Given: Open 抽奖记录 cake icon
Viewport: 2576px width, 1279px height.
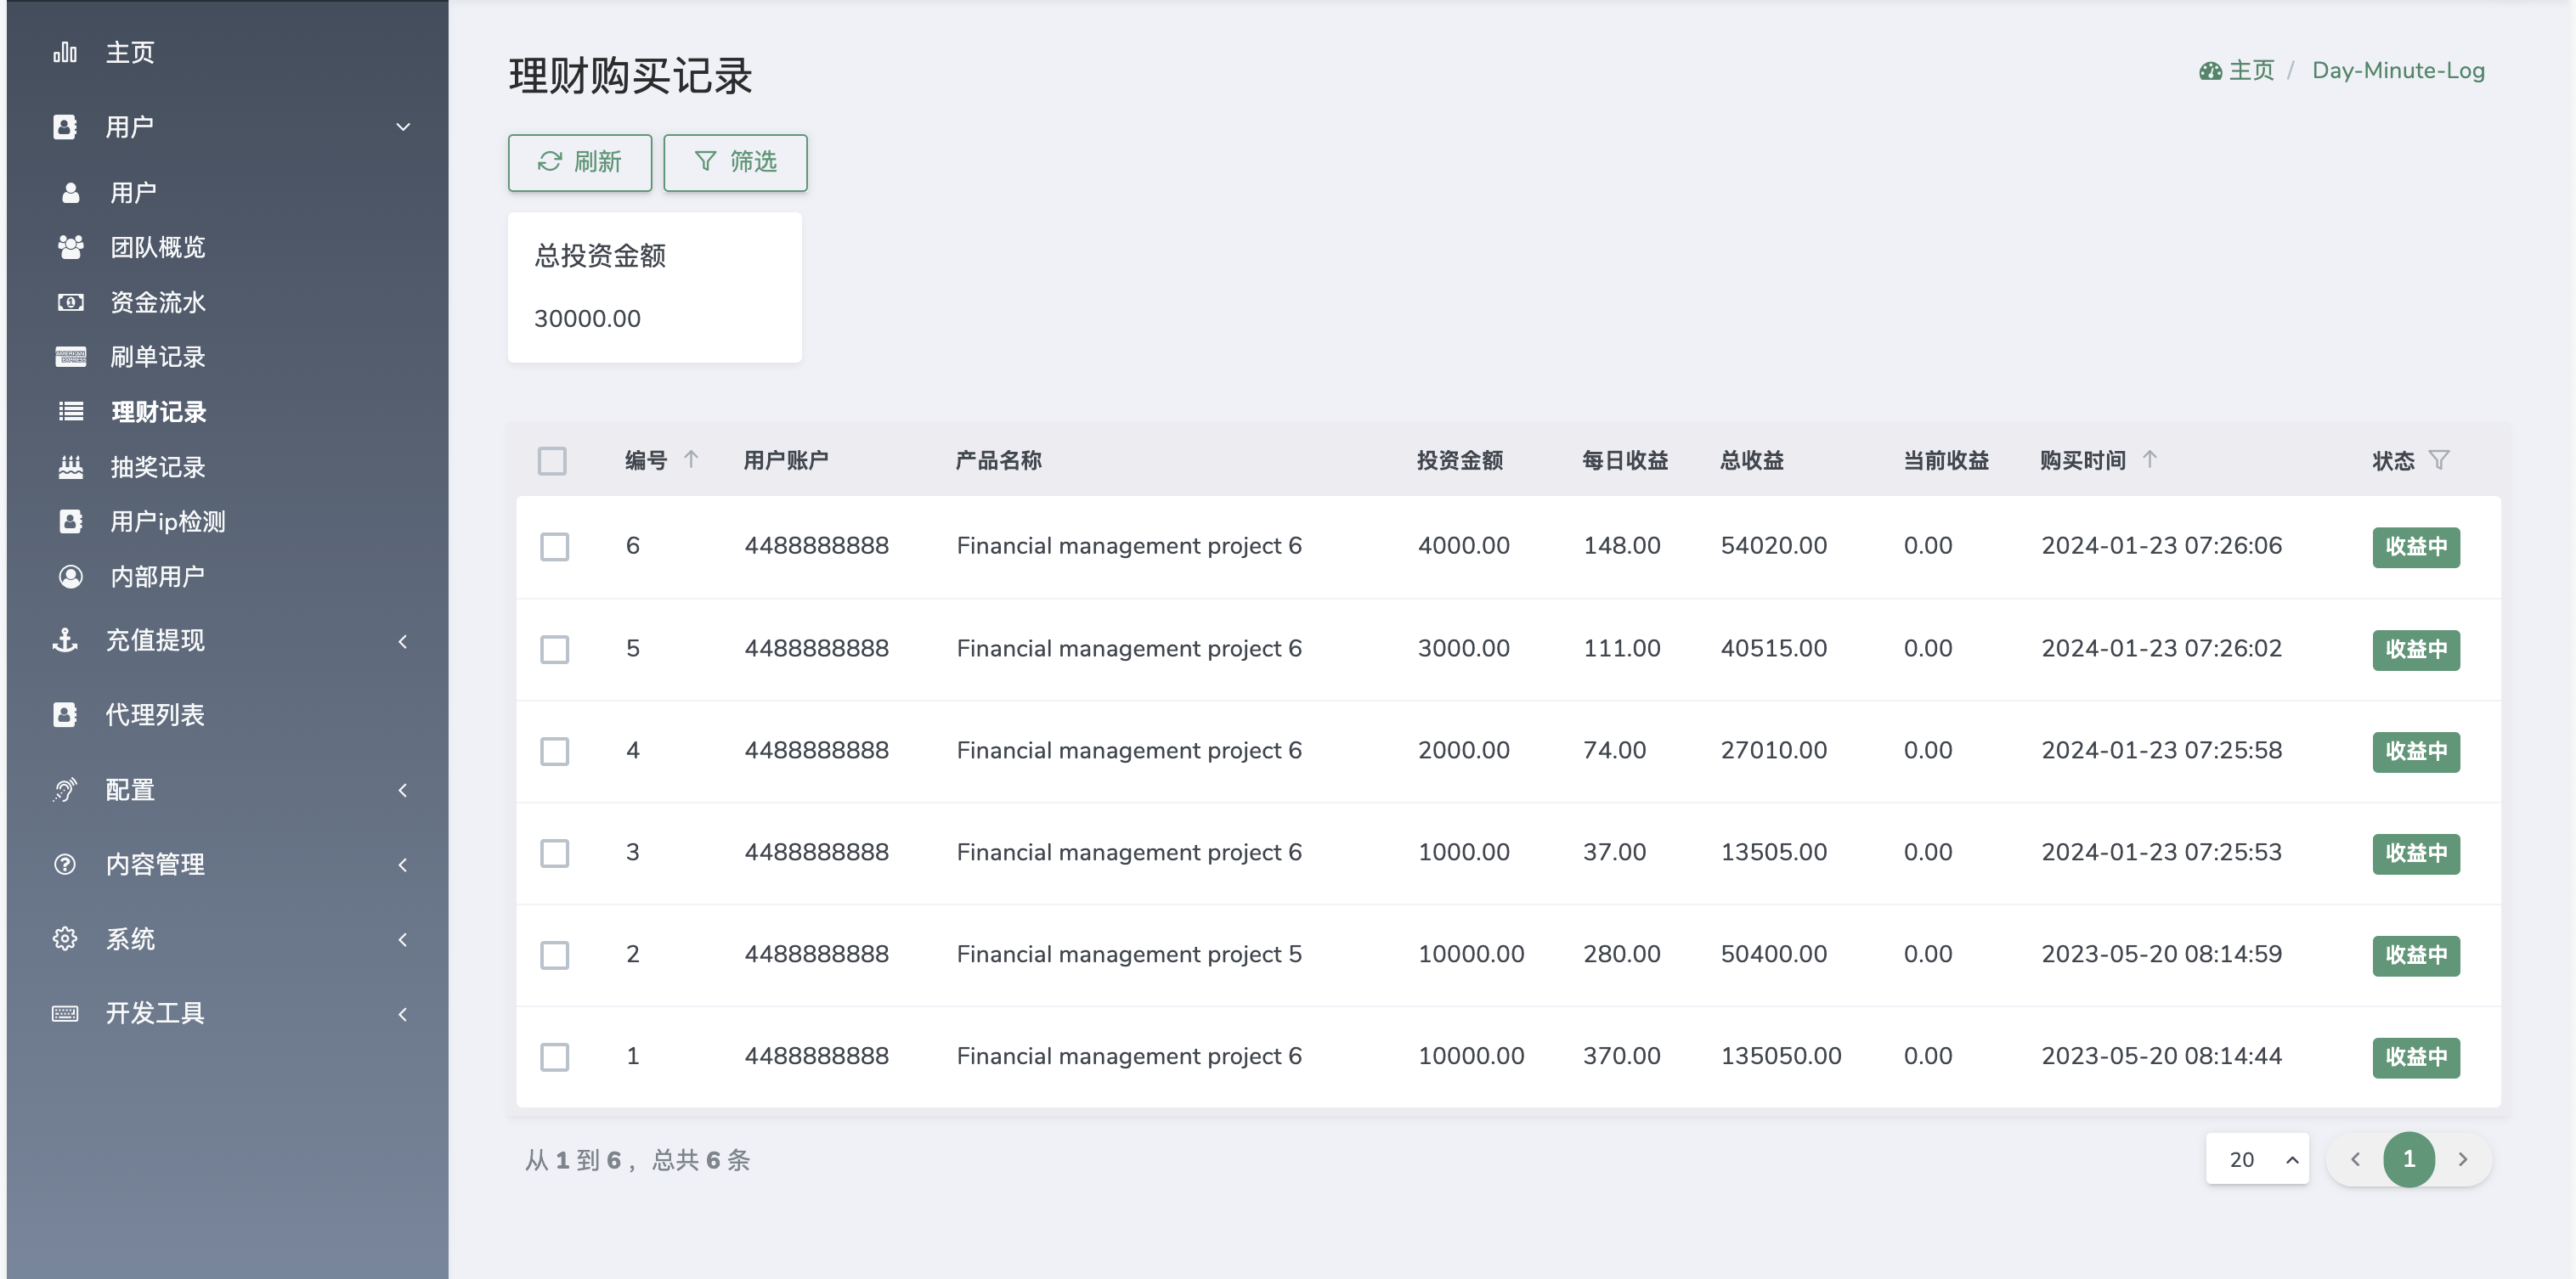Looking at the screenshot, I should pos(70,466).
